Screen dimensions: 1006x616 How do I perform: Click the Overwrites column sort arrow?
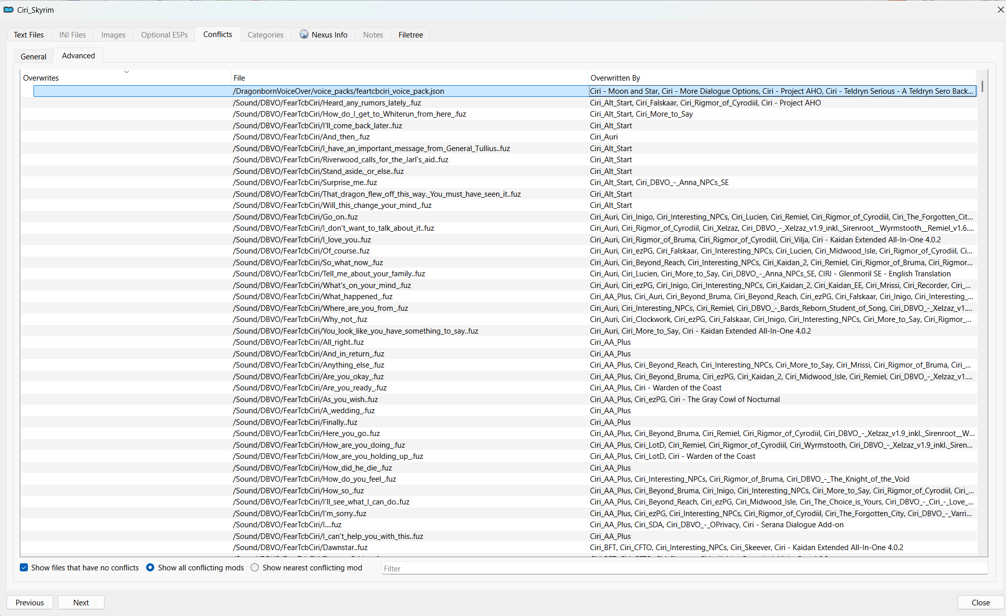(126, 72)
